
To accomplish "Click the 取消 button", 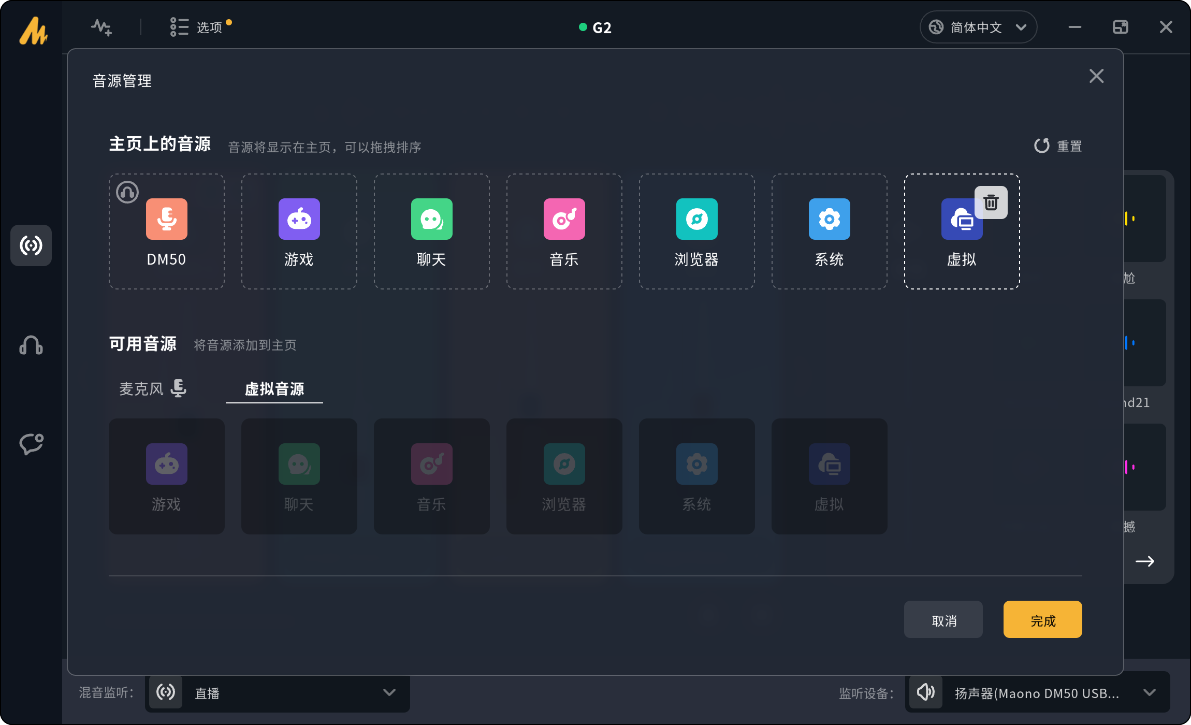I will click(x=943, y=620).
